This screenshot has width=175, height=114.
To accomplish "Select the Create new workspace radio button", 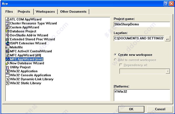I will click(x=115, y=55).
